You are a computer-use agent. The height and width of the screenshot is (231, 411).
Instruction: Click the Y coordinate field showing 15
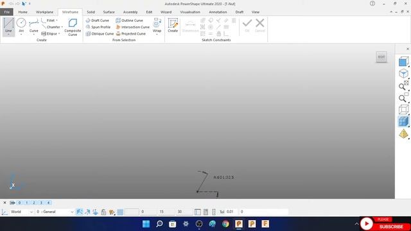pyautogui.click(x=166, y=212)
